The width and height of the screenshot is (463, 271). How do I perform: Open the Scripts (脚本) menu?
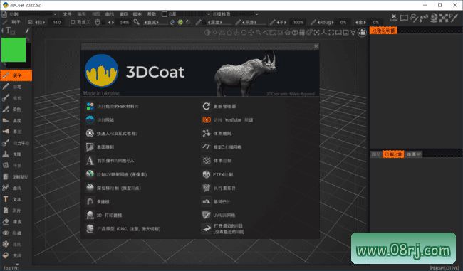click(x=137, y=14)
